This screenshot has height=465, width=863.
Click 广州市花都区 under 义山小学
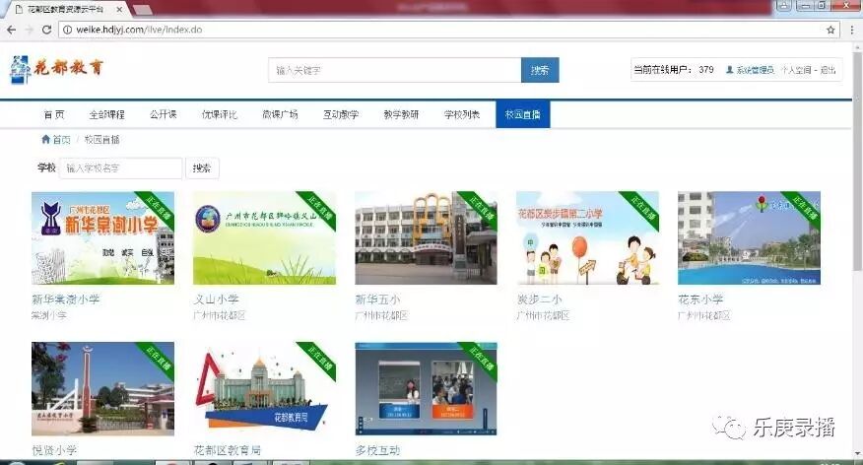click(219, 315)
